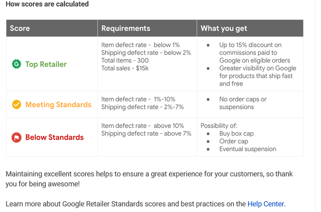Click the red Below Standards flag icon

click(16, 137)
